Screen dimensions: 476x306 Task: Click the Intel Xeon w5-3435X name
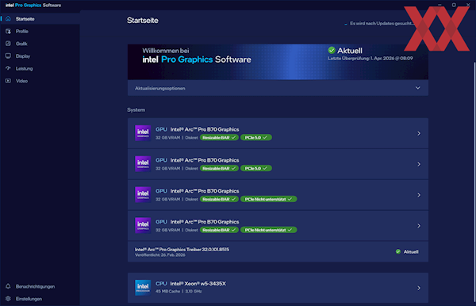click(x=198, y=284)
